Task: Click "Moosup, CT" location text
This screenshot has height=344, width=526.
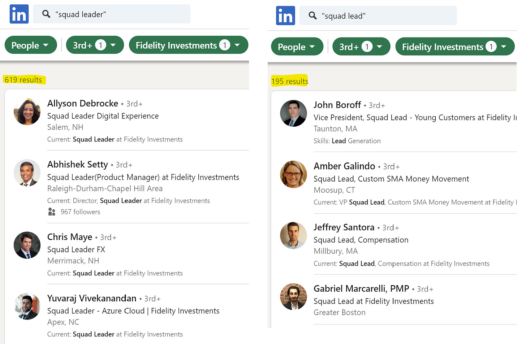Action: click(334, 190)
